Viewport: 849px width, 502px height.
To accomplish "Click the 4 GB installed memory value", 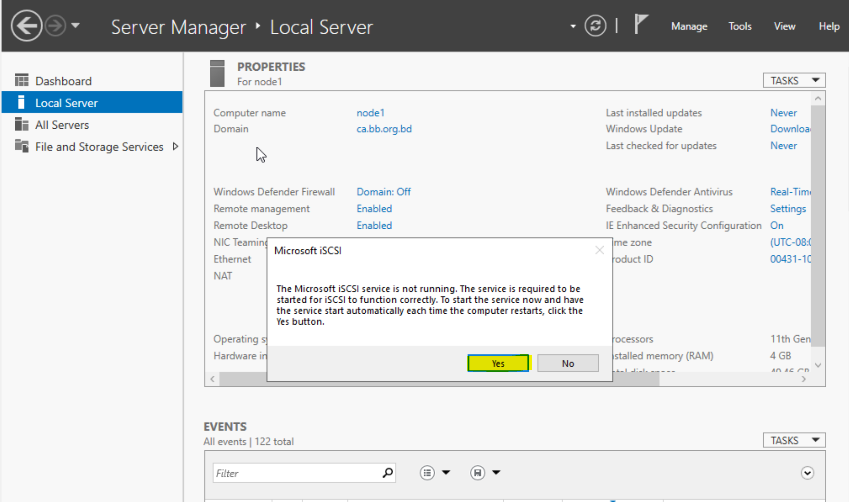I will tap(780, 356).
